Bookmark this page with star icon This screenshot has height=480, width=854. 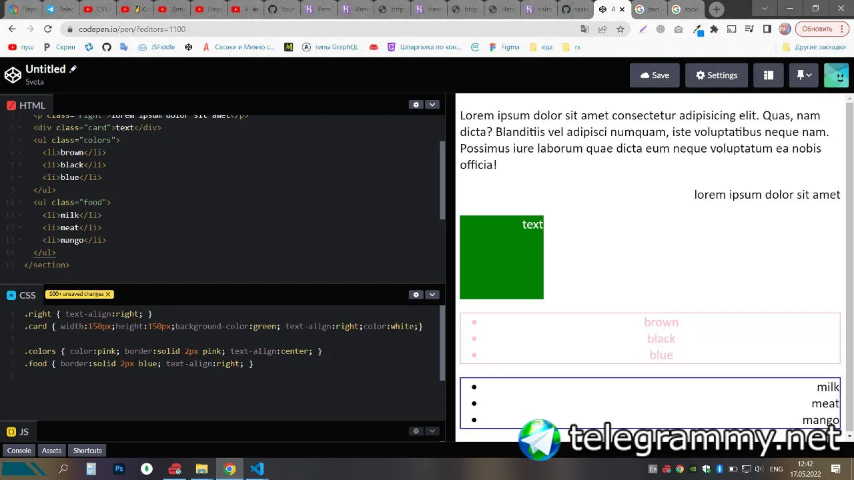pyautogui.click(x=620, y=29)
